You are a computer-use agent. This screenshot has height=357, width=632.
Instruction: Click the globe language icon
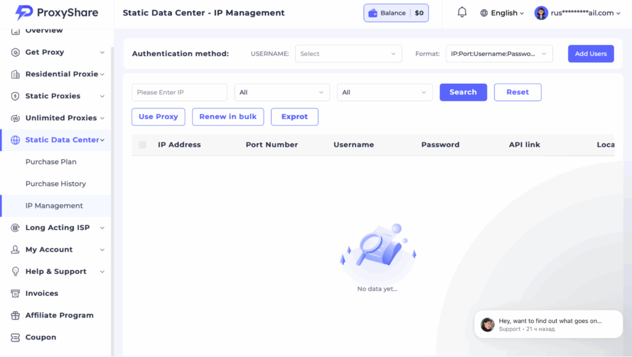pyautogui.click(x=484, y=13)
